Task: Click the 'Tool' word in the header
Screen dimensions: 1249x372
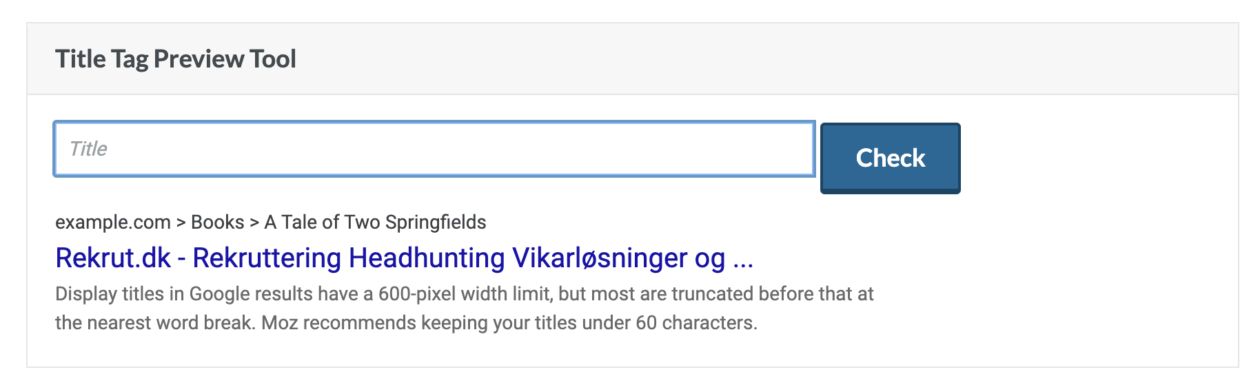Action: point(273,59)
